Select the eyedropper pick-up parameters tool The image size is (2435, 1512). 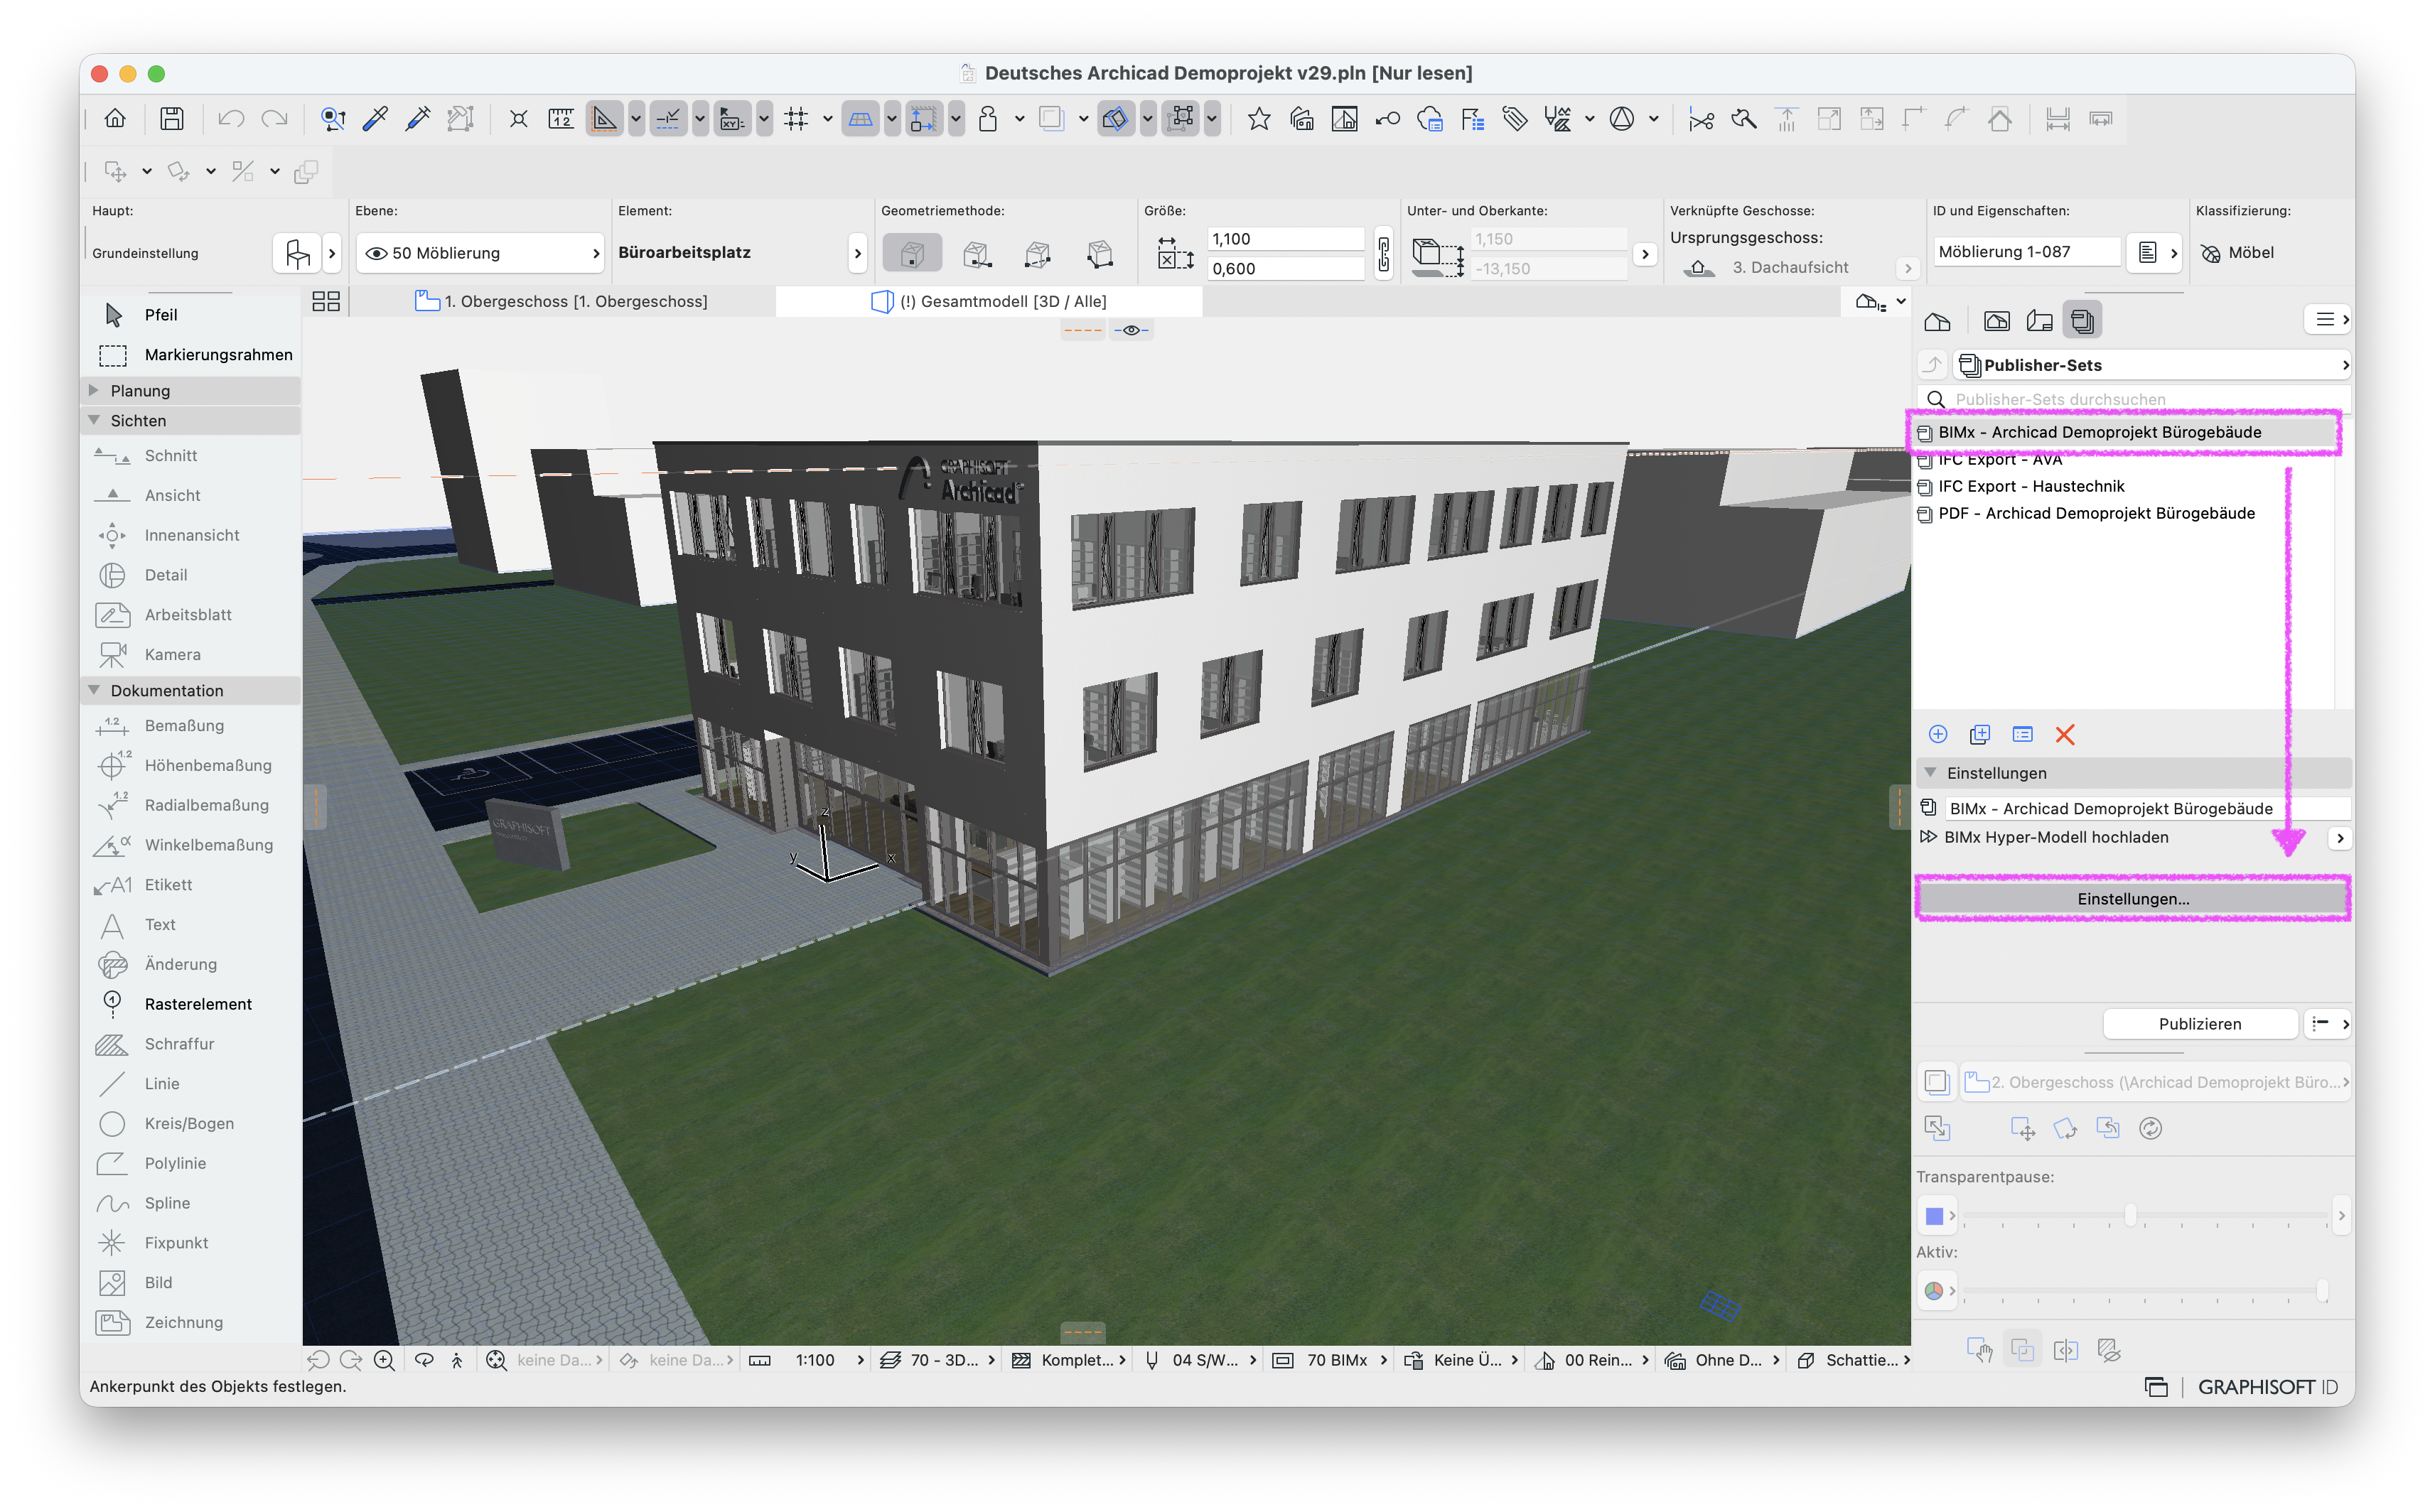[x=376, y=119]
